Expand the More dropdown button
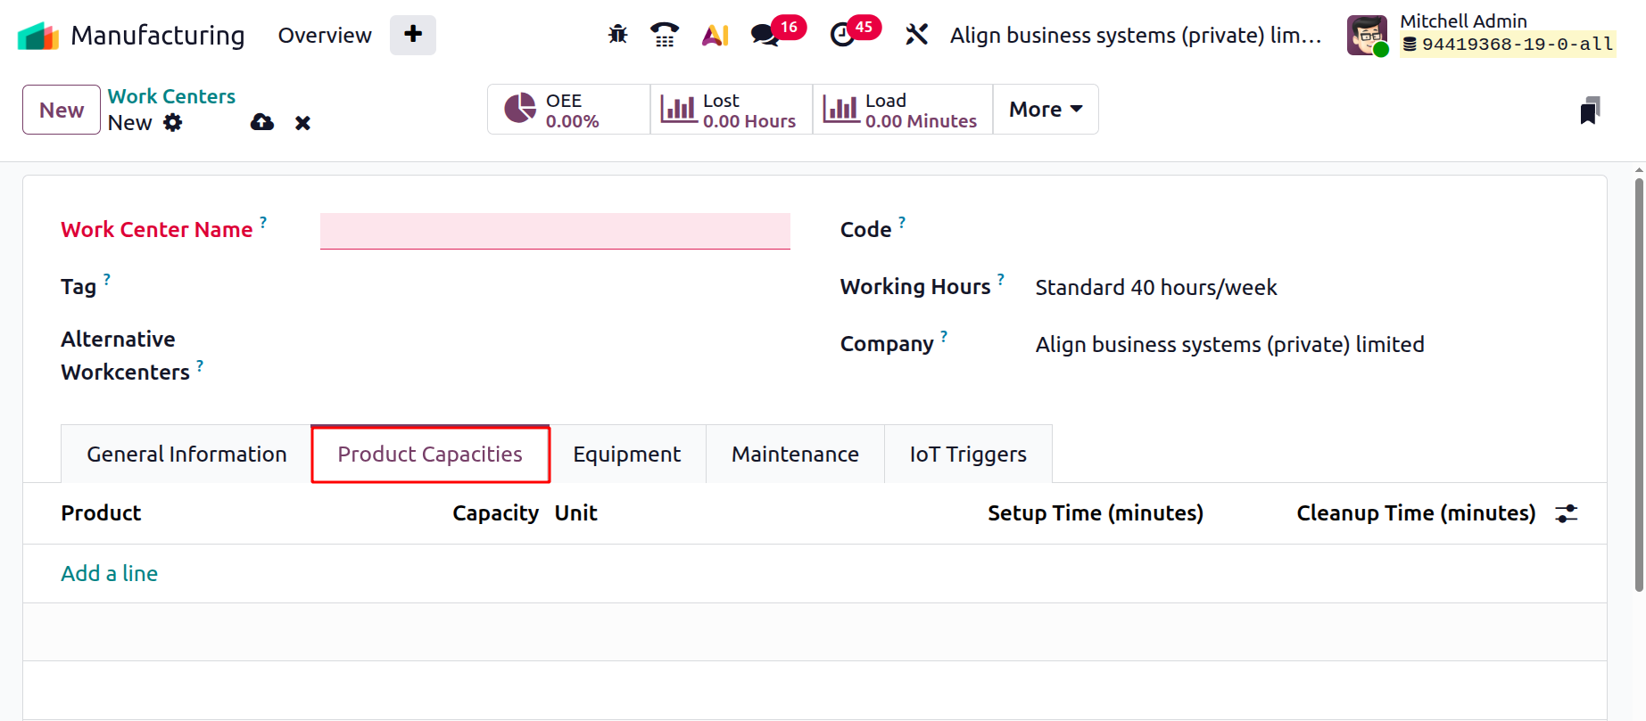 (1046, 110)
